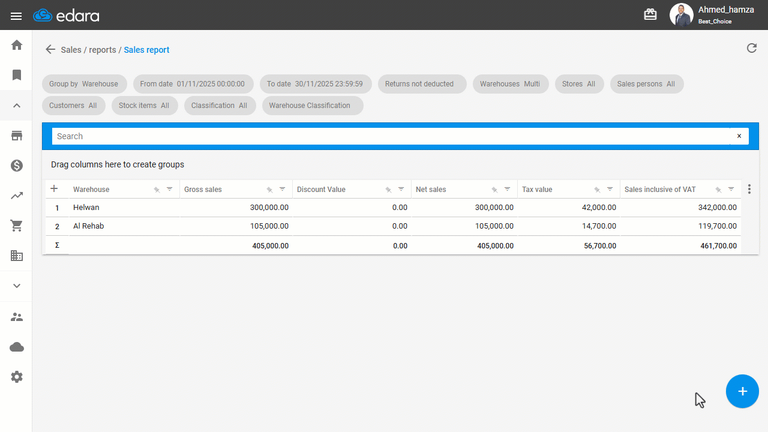Open the settings gear sidebar icon

[17, 377]
